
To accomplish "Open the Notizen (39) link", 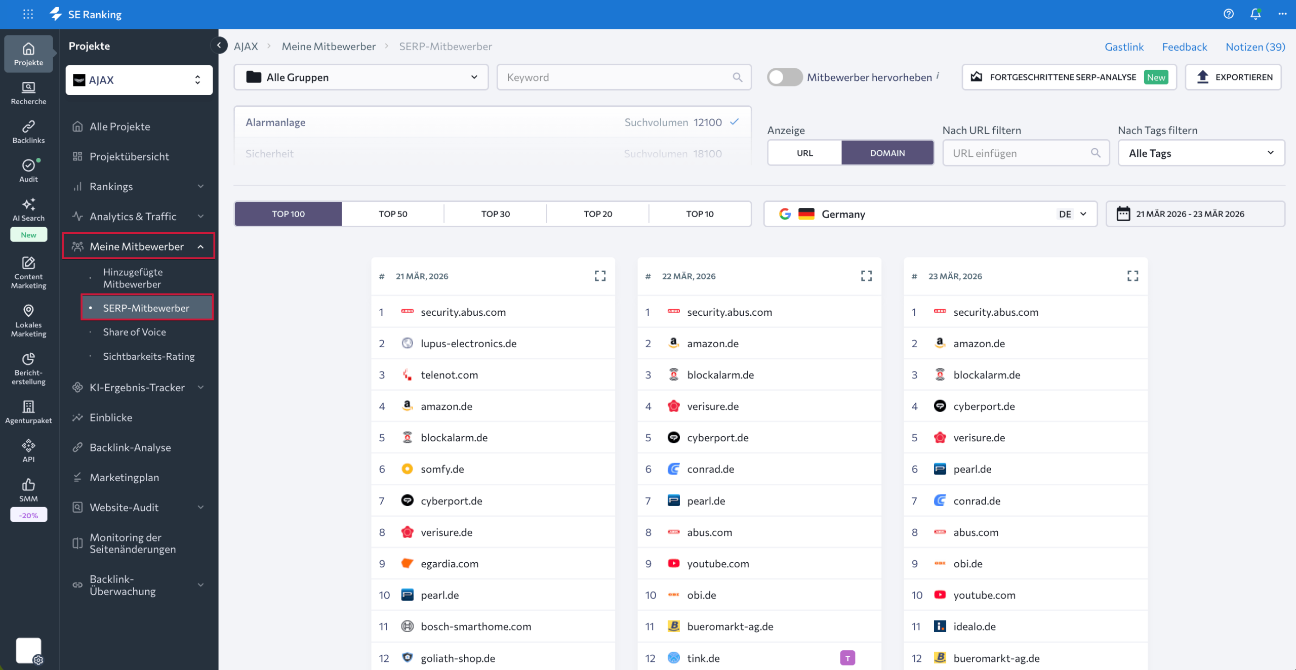I will click(x=1254, y=46).
